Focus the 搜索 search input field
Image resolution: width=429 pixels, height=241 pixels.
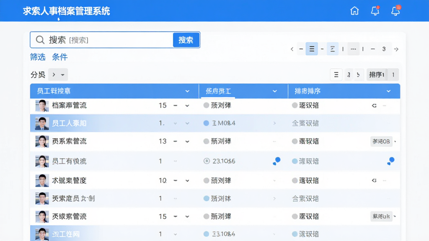(102, 40)
